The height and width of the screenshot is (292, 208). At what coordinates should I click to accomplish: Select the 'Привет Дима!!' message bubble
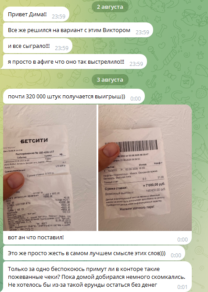[x=36, y=14]
